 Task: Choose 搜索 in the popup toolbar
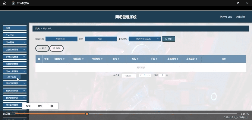tap(28, 106)
